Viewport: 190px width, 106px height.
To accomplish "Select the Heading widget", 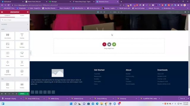I will pyautogui.click(x=22, y=36).
